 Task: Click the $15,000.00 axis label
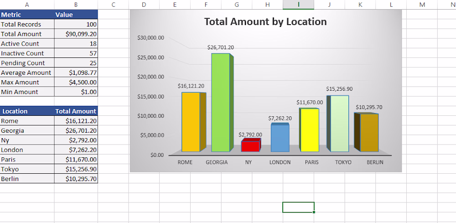point(150,96)
